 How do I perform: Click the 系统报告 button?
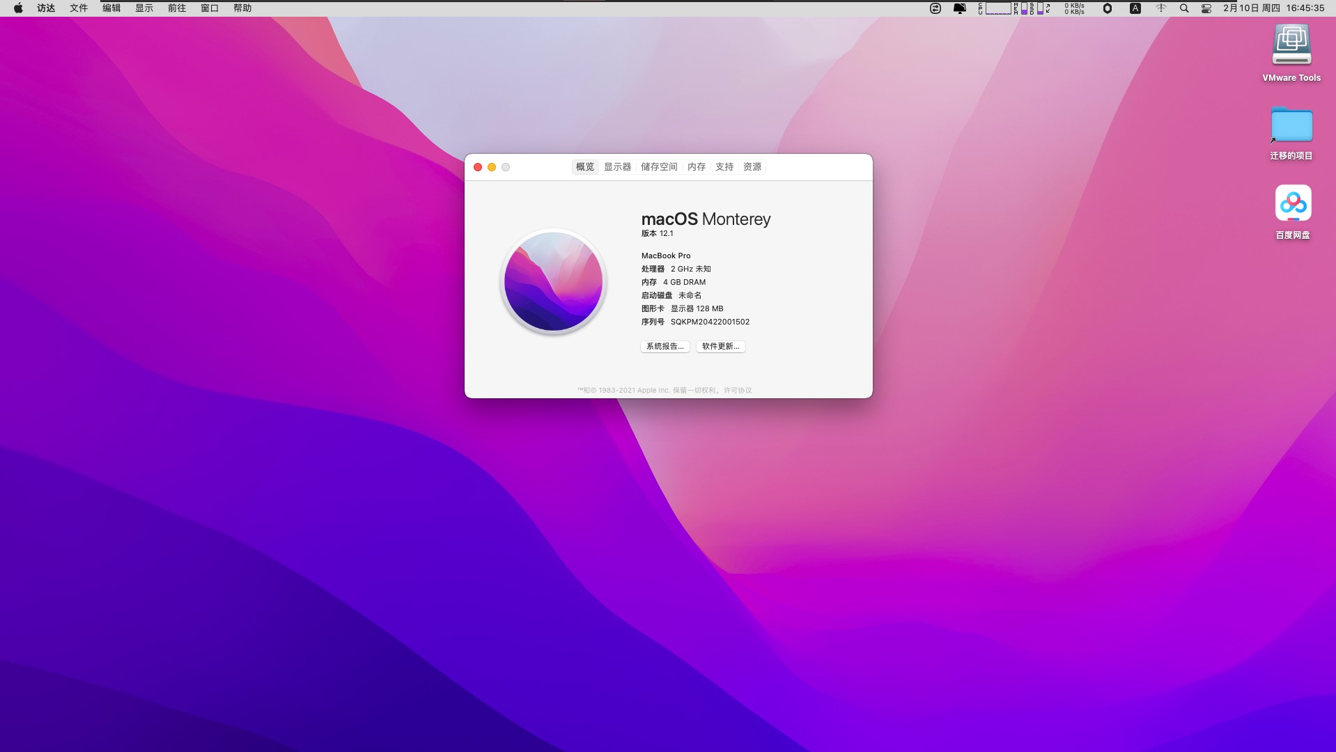tap(665, 346)
